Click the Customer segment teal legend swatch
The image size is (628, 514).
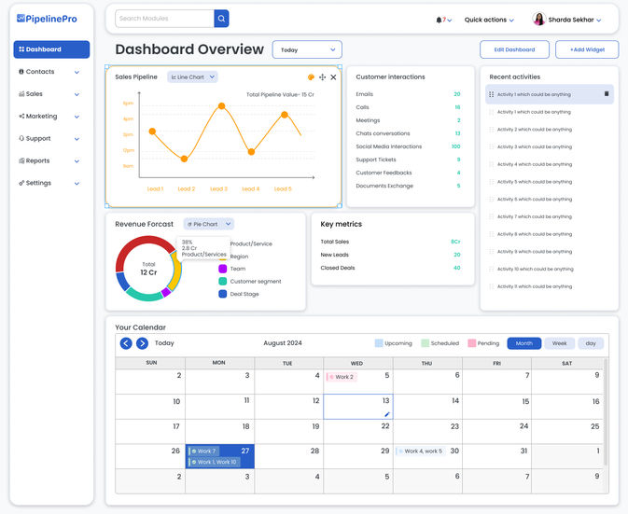pos(223,282)
